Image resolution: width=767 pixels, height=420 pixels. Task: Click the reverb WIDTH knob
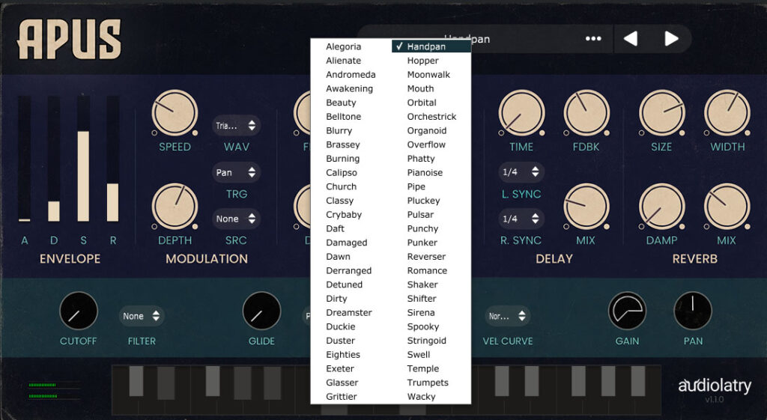click(727, 112)
